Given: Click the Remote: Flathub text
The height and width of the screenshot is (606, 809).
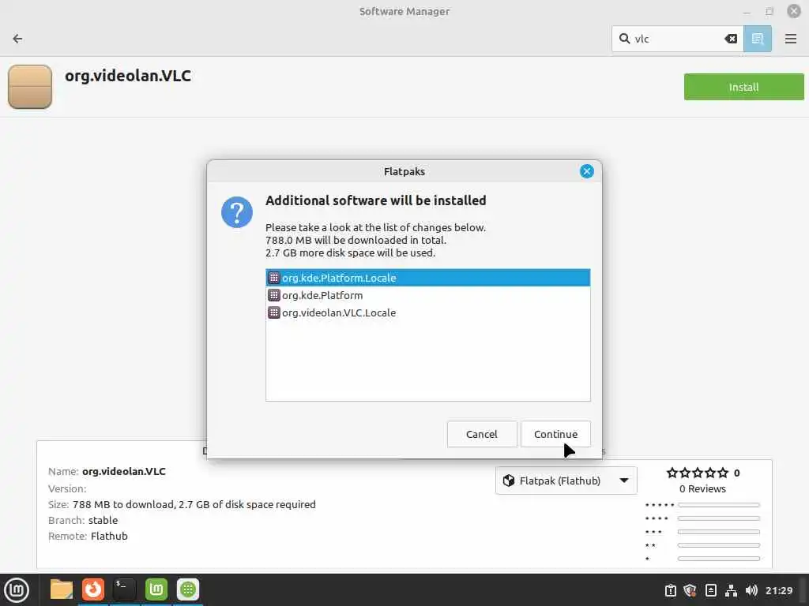Looking at the screenshot, I should [x=88, y=536].
